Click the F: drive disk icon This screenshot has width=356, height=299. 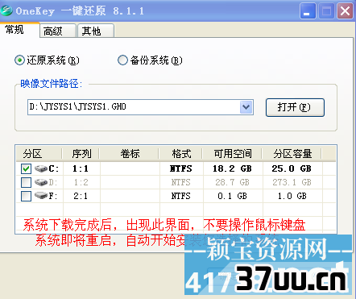41,196
